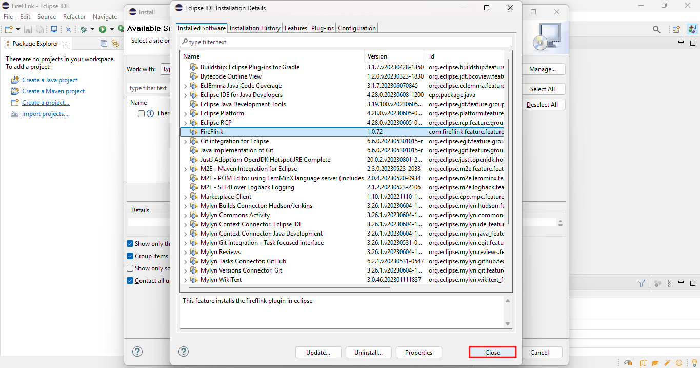
Task: Switch to the Plug-ins tab
Action: [x=323, y=28]
